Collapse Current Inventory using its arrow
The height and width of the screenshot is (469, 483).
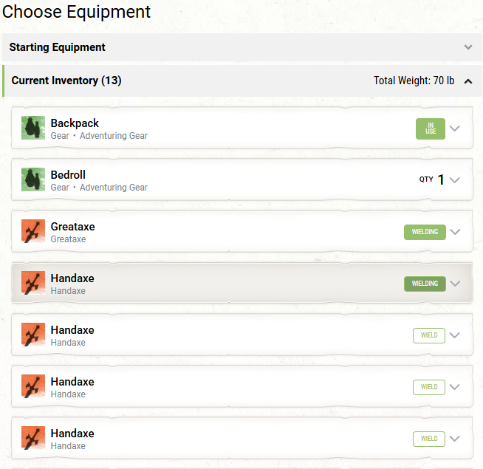467,81
